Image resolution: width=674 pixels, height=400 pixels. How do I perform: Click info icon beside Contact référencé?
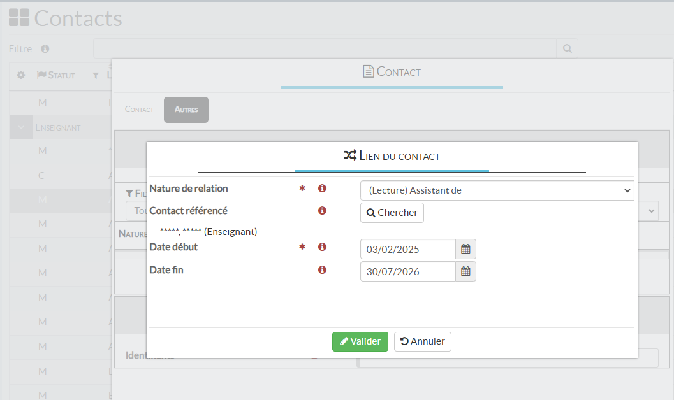pos(322,211)
